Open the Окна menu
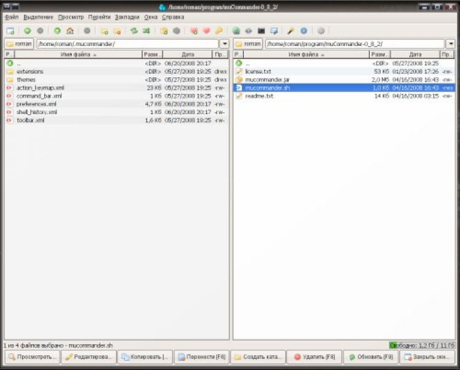 click(151, 17)
